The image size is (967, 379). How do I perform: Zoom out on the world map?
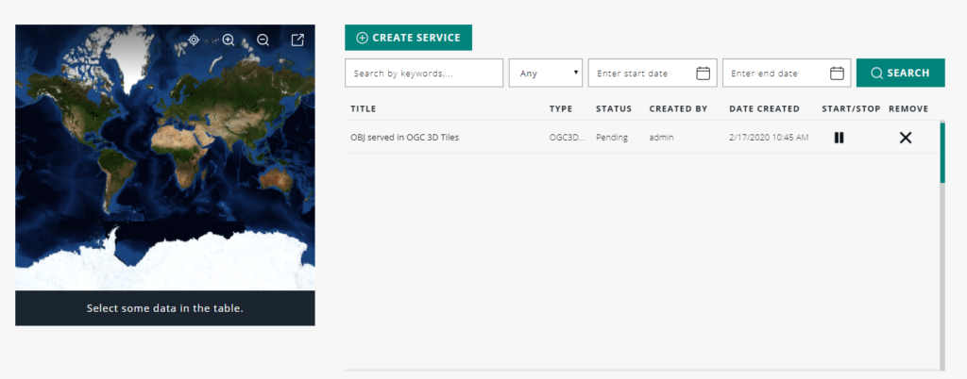tap(263, 40)
